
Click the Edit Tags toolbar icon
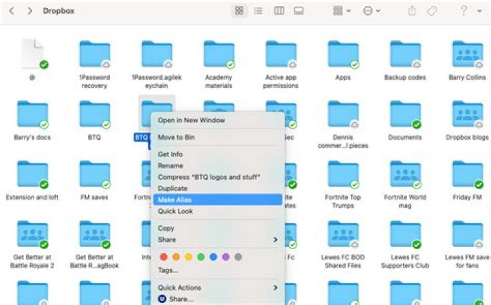(x=432, y=11)
